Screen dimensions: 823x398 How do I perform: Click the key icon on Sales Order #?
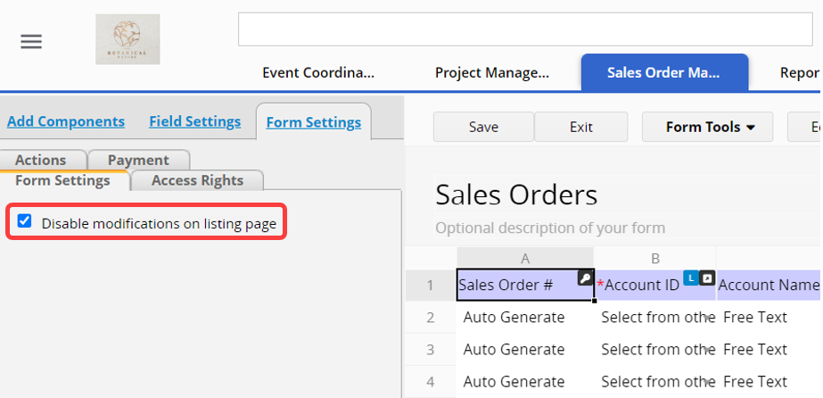pyautogui.click(x=585, y=278)
